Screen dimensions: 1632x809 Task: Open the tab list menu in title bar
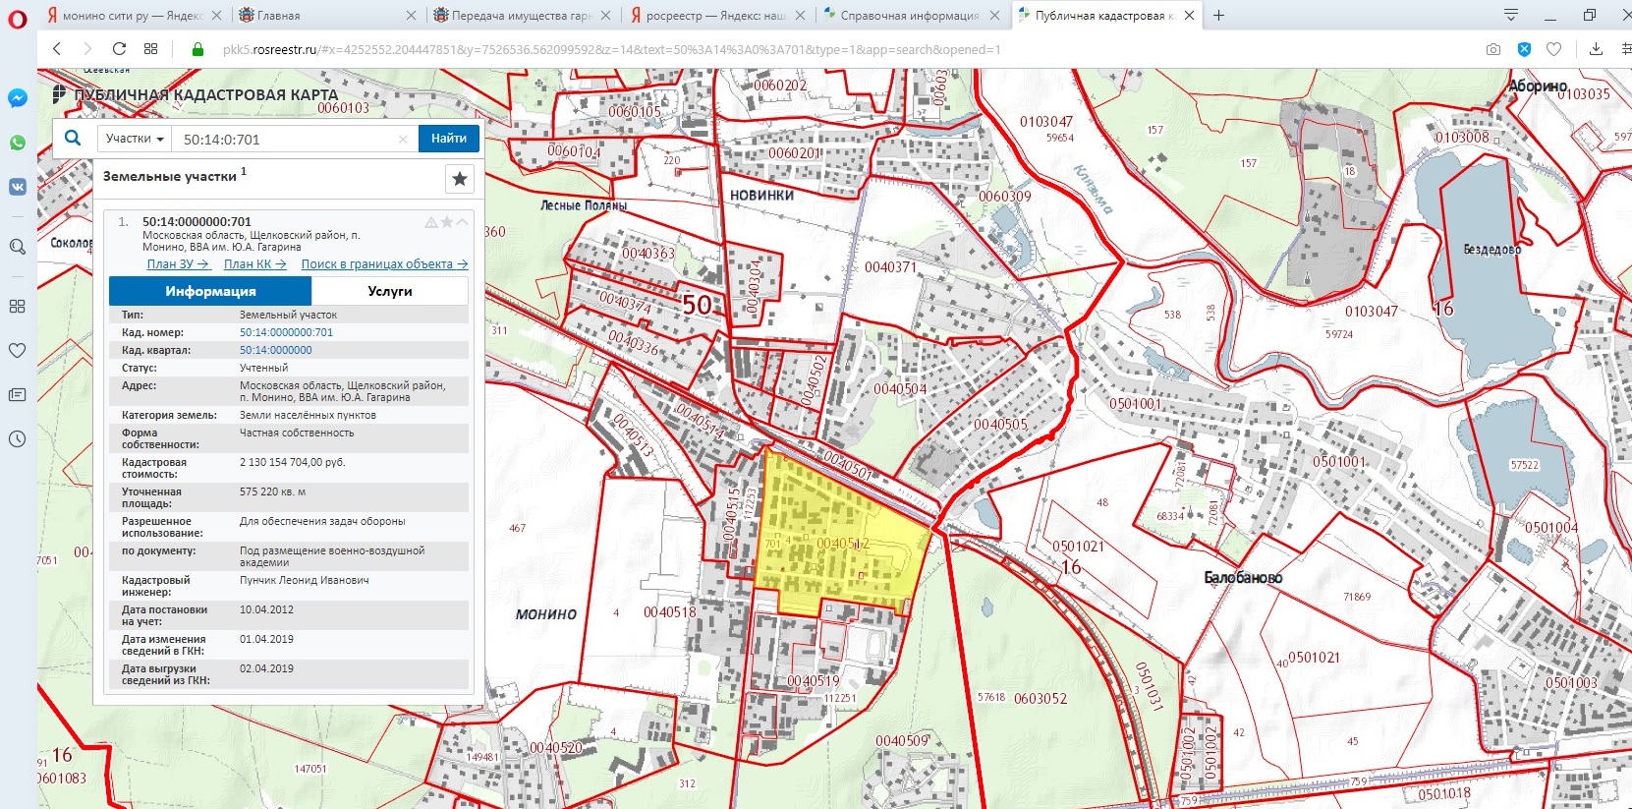pos(1511,15)
